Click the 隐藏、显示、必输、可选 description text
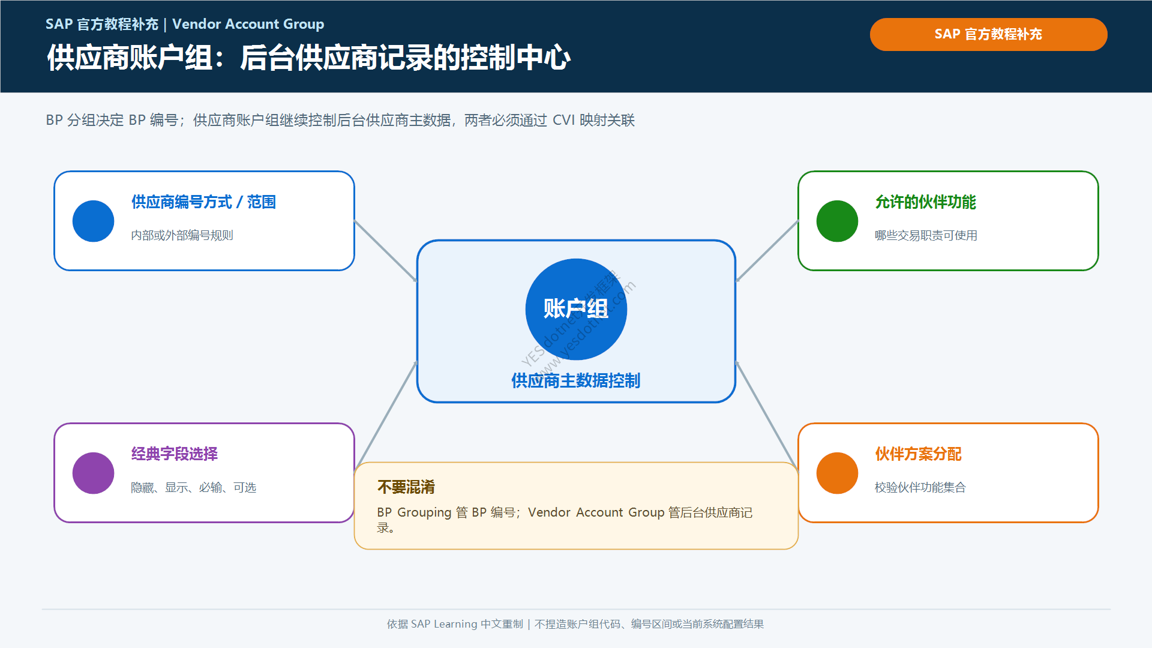This screenshot has width=1152, height=648. click(194, 487)
